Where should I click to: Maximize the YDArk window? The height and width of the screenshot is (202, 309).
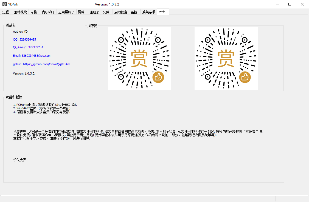pyautogui.click(x=290, y=4)
